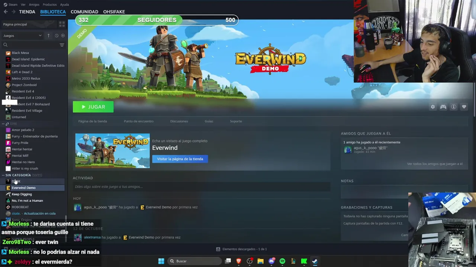
Task: Open the Productos menu
Action: [50, 4]
